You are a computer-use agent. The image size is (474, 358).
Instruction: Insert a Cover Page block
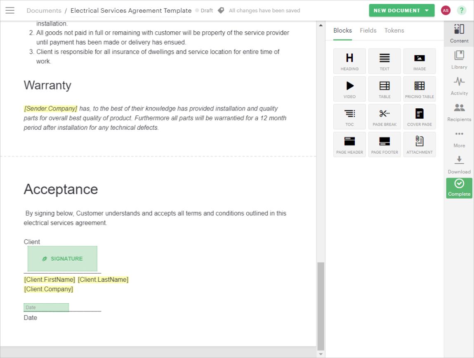(x=419, y=116)
